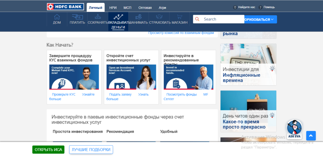Image resolution: width=323 pixels, height=157 pixels.
Task: Click the Посмотреть фонды link
Action: 181,95
